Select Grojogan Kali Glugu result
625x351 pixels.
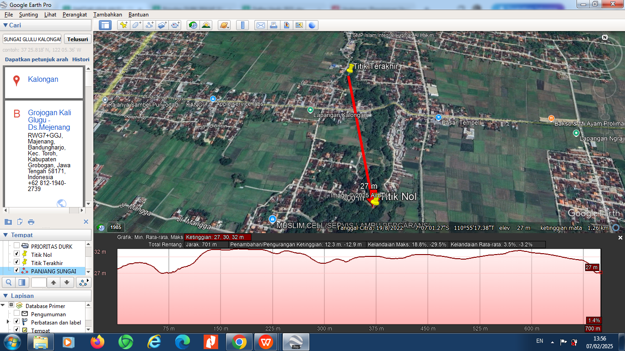tap(49, 120)
